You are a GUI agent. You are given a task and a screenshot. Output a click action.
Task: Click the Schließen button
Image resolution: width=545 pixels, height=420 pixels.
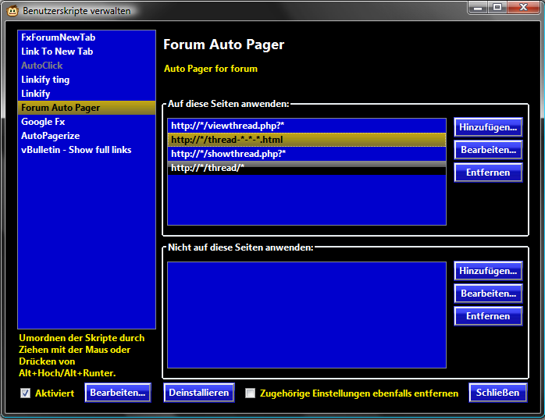tap(497, 393)
